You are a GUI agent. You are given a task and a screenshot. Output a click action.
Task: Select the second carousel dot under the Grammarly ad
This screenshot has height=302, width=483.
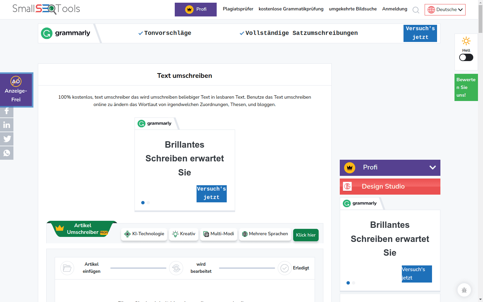148,203
